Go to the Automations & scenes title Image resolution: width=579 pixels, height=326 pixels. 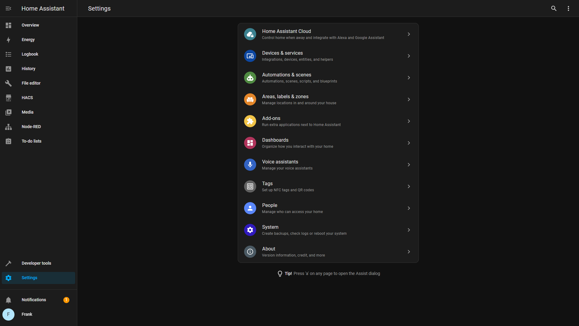[287, 75]
